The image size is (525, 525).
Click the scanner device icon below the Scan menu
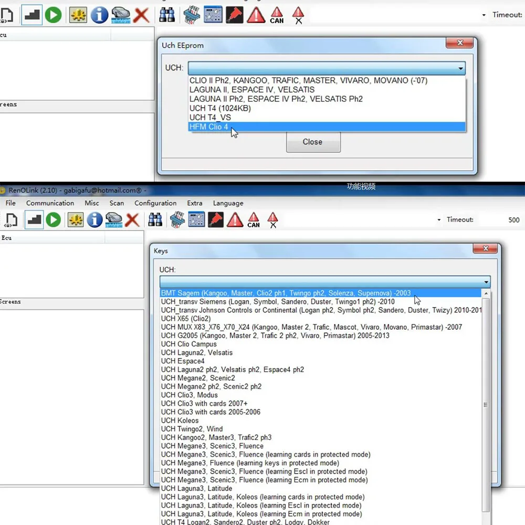(x=113, y=219)
